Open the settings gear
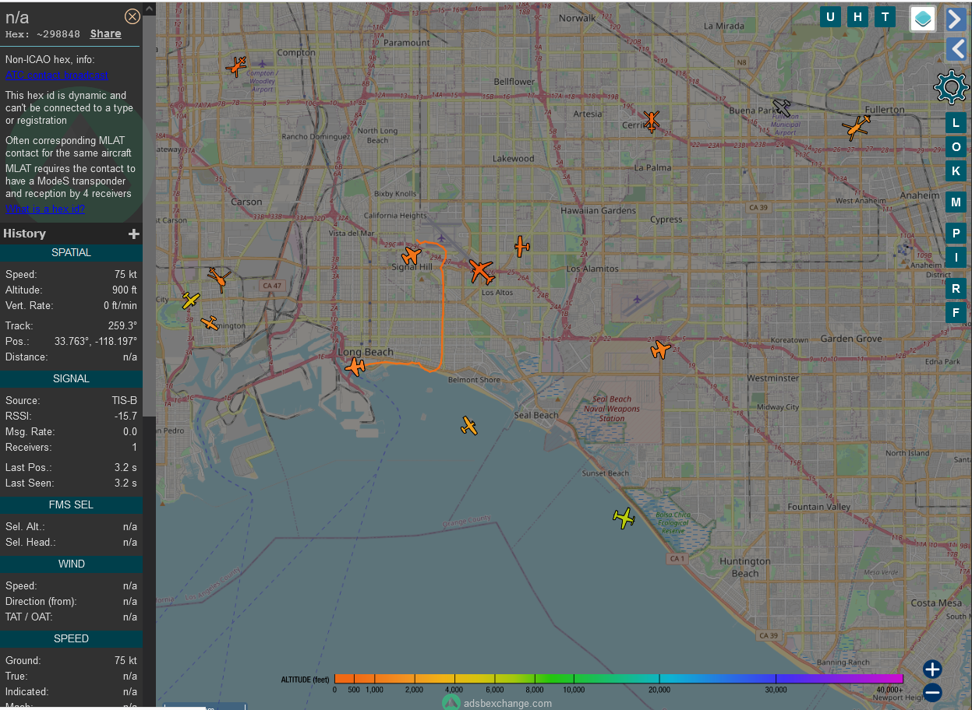The height and width of the screenshot is (710, 972). point(950,87)
